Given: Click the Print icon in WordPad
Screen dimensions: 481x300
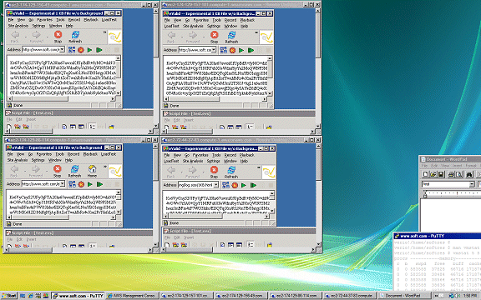Looking at the screenshot, I should point(451,174).
